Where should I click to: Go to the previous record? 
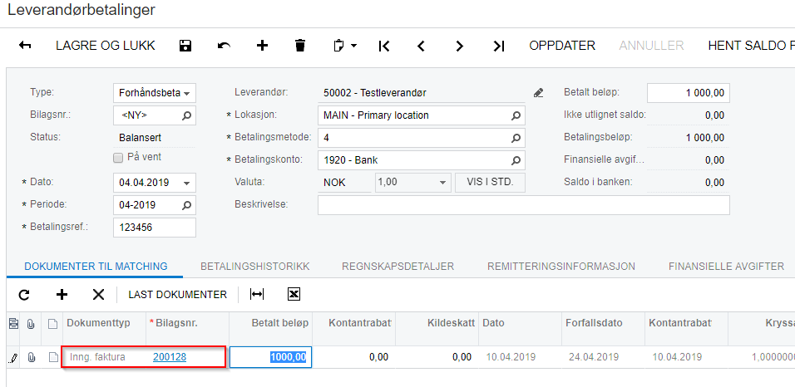(421, 47)
